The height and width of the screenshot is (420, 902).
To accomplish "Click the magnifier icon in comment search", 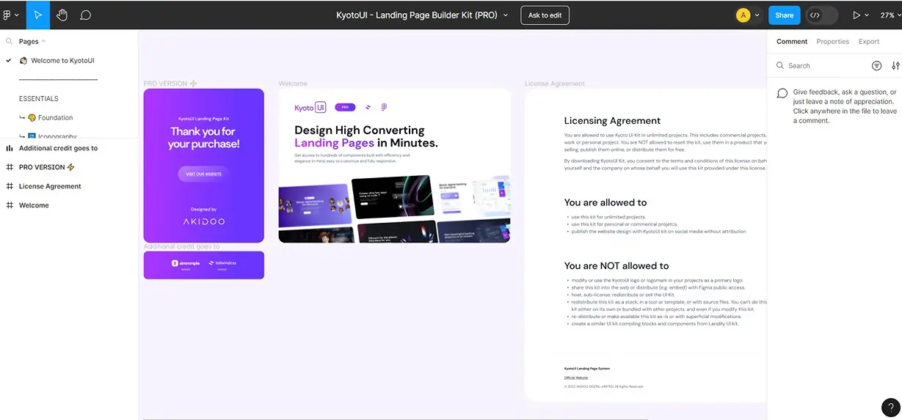I will tap(780, 65).
